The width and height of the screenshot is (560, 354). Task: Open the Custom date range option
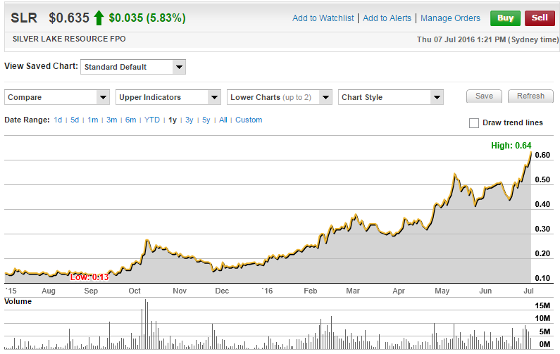click(249, 120)
